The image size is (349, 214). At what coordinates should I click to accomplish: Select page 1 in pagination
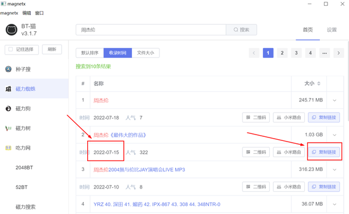click(268, 53)
